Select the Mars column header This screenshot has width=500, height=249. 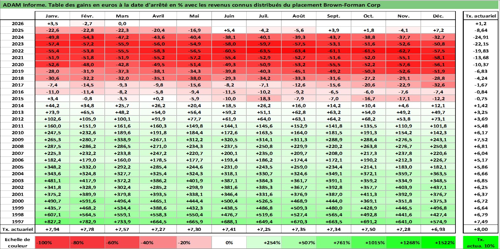(x=122, y=16)
